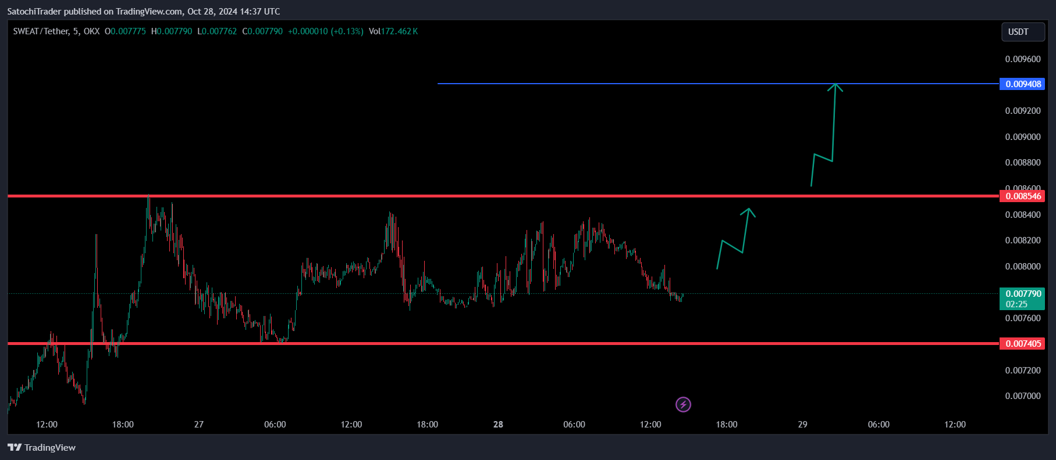Click the 0.008200 price axis label
Screen dimensions: 1056x460
point(1023,240)
